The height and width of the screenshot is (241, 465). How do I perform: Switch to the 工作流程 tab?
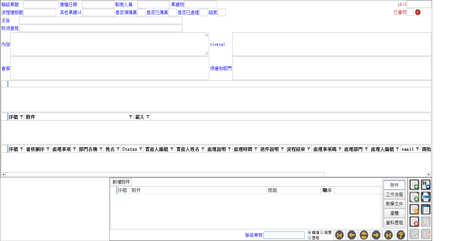click(x=394, y=194)
